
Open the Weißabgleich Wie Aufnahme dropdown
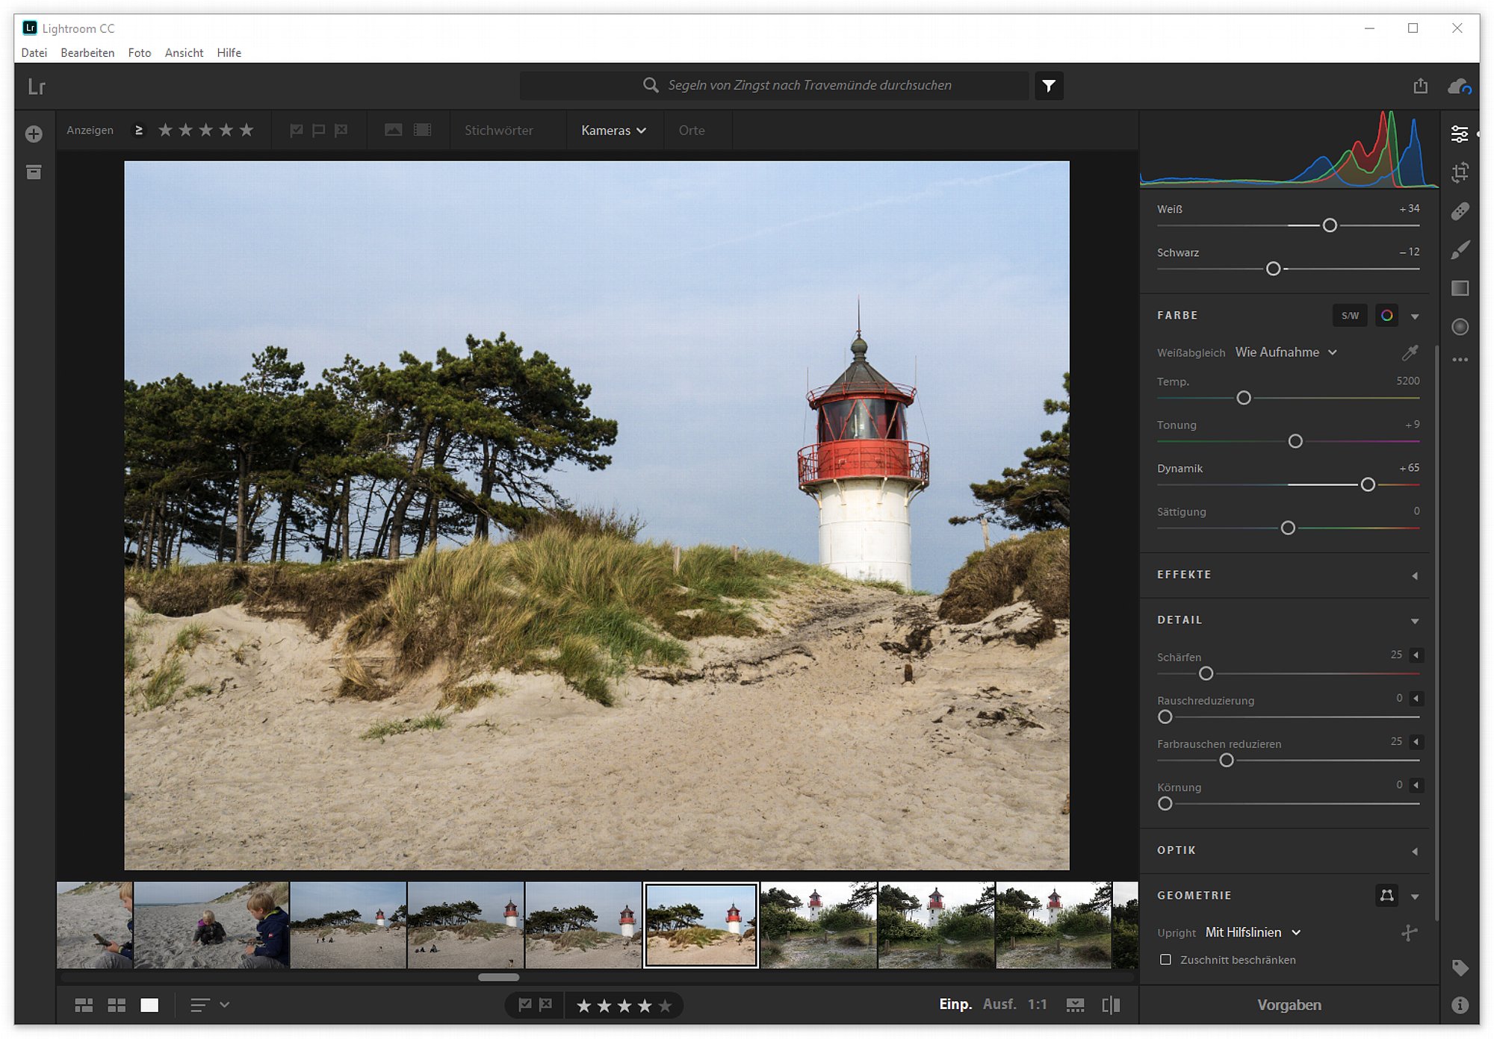pyautogui.click(x=1286, y=352)
